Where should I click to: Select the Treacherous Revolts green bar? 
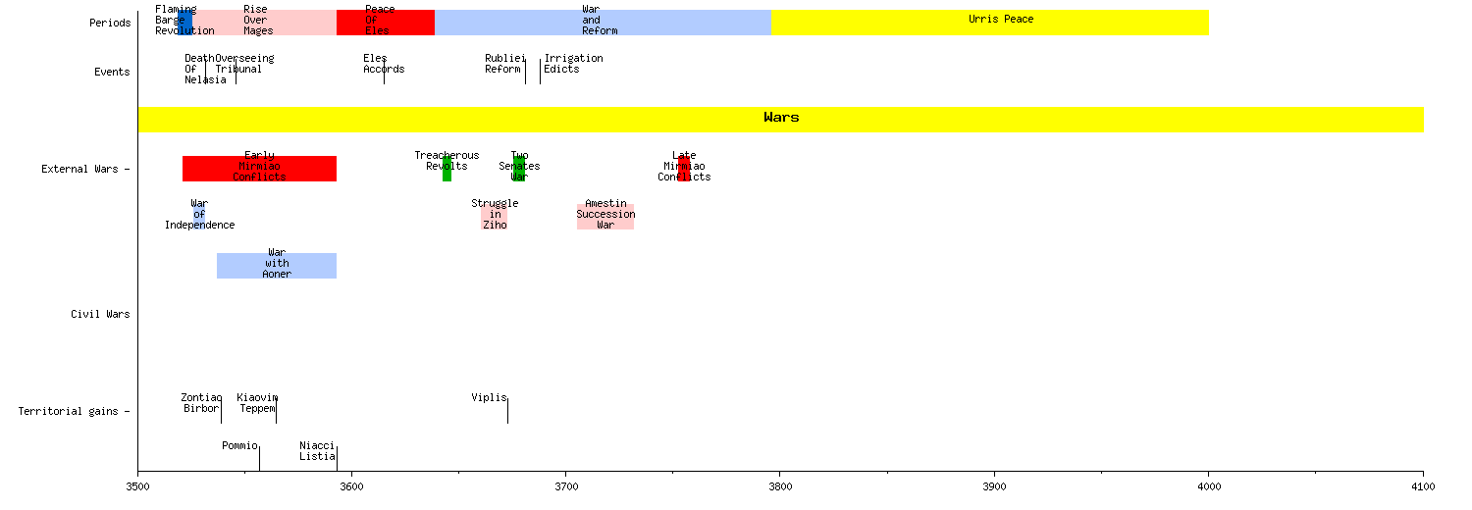pyautogui.click(x=447, y=168)
